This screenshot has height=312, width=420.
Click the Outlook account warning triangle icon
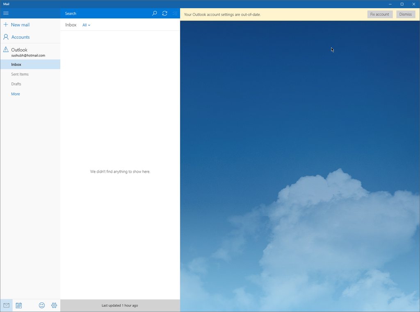click(6, 50)
